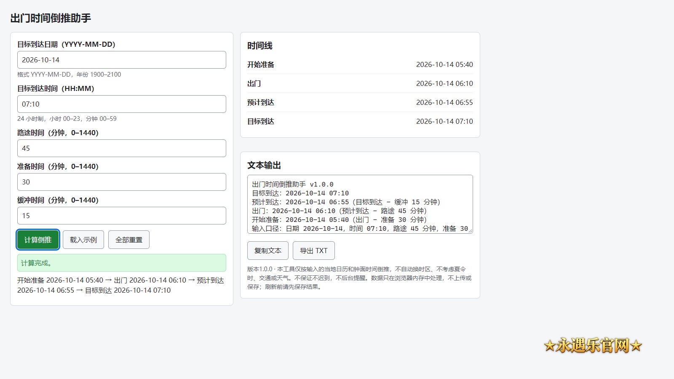Click timeline value 2026-10-14 06:10
Image resolution: width=674 pixels, height=379 pixels.
(444, 83)
